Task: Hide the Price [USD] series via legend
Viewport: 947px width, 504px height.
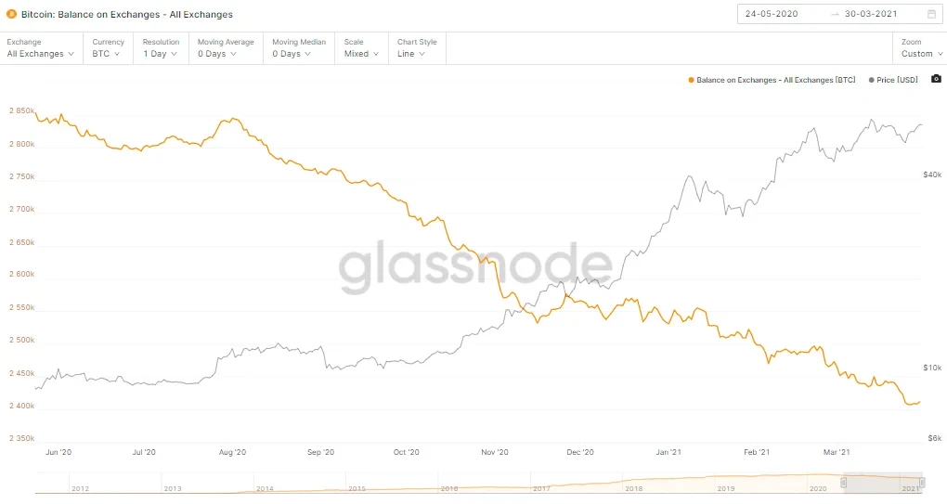Action: [895, 81]
